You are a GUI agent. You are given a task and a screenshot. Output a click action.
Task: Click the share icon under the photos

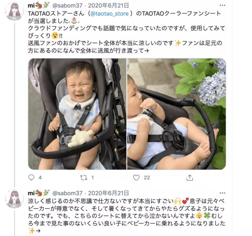[x=190, y=177]
